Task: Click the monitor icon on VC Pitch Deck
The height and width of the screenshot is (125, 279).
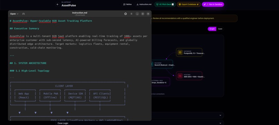Action: (x=157, y=5)
